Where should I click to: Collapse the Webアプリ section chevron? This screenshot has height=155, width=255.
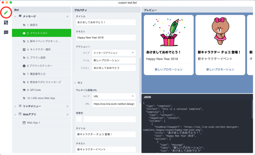[15, 115]
